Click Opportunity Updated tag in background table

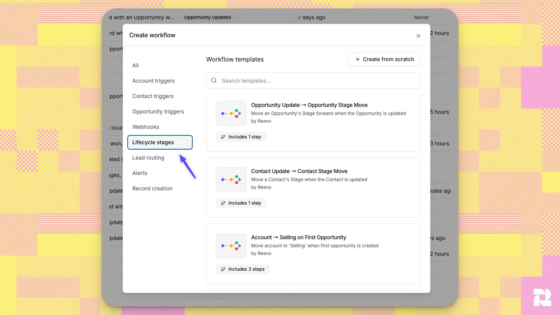(207, 17)
